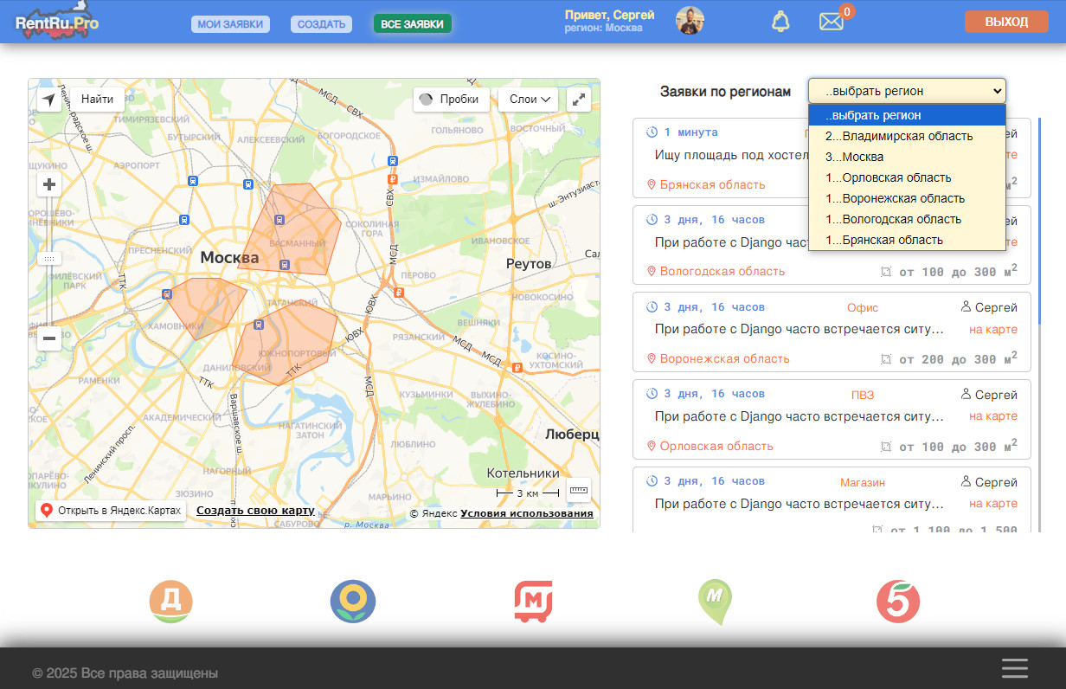Open the СОЗДАТЬ tab
Image resolution: width=1066 pixels, height=689 pixels.
click(322, 24)
